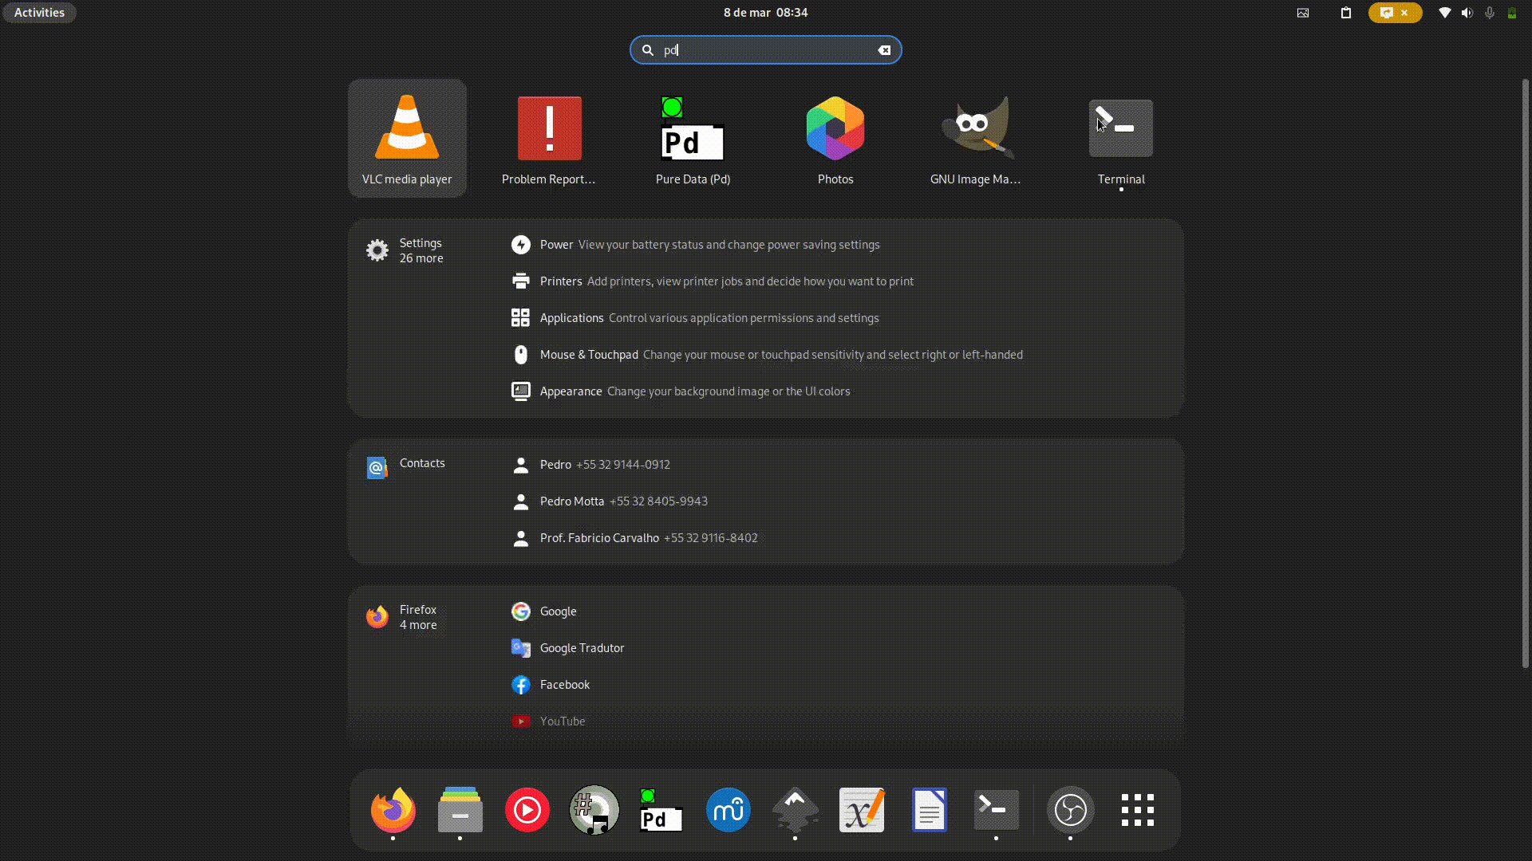Screen dimensions: 1532x861
Task: Open Terminal from the dock
Action: [997, 810]
